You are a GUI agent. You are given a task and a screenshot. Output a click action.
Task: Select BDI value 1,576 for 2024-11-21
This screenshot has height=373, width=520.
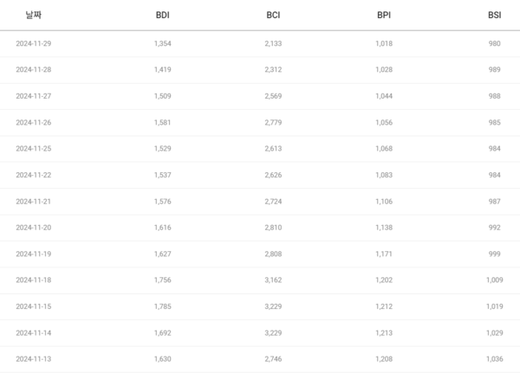(162, 202)
